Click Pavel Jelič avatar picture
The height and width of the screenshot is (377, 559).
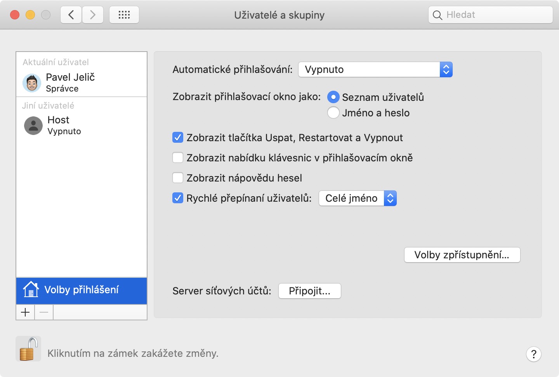(x=32, y=83)
